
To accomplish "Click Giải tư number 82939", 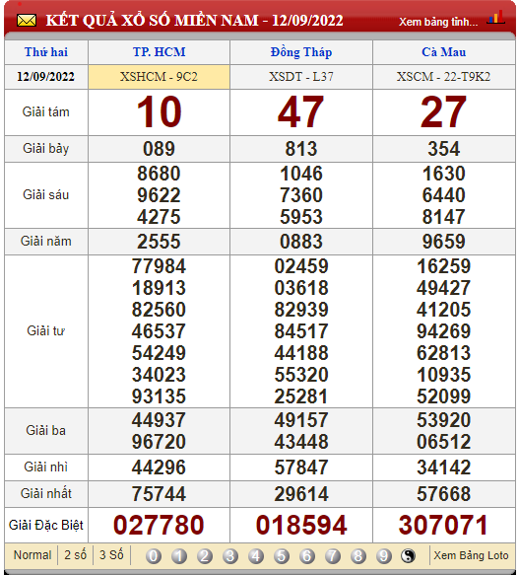I will click(x=301, y=310).
